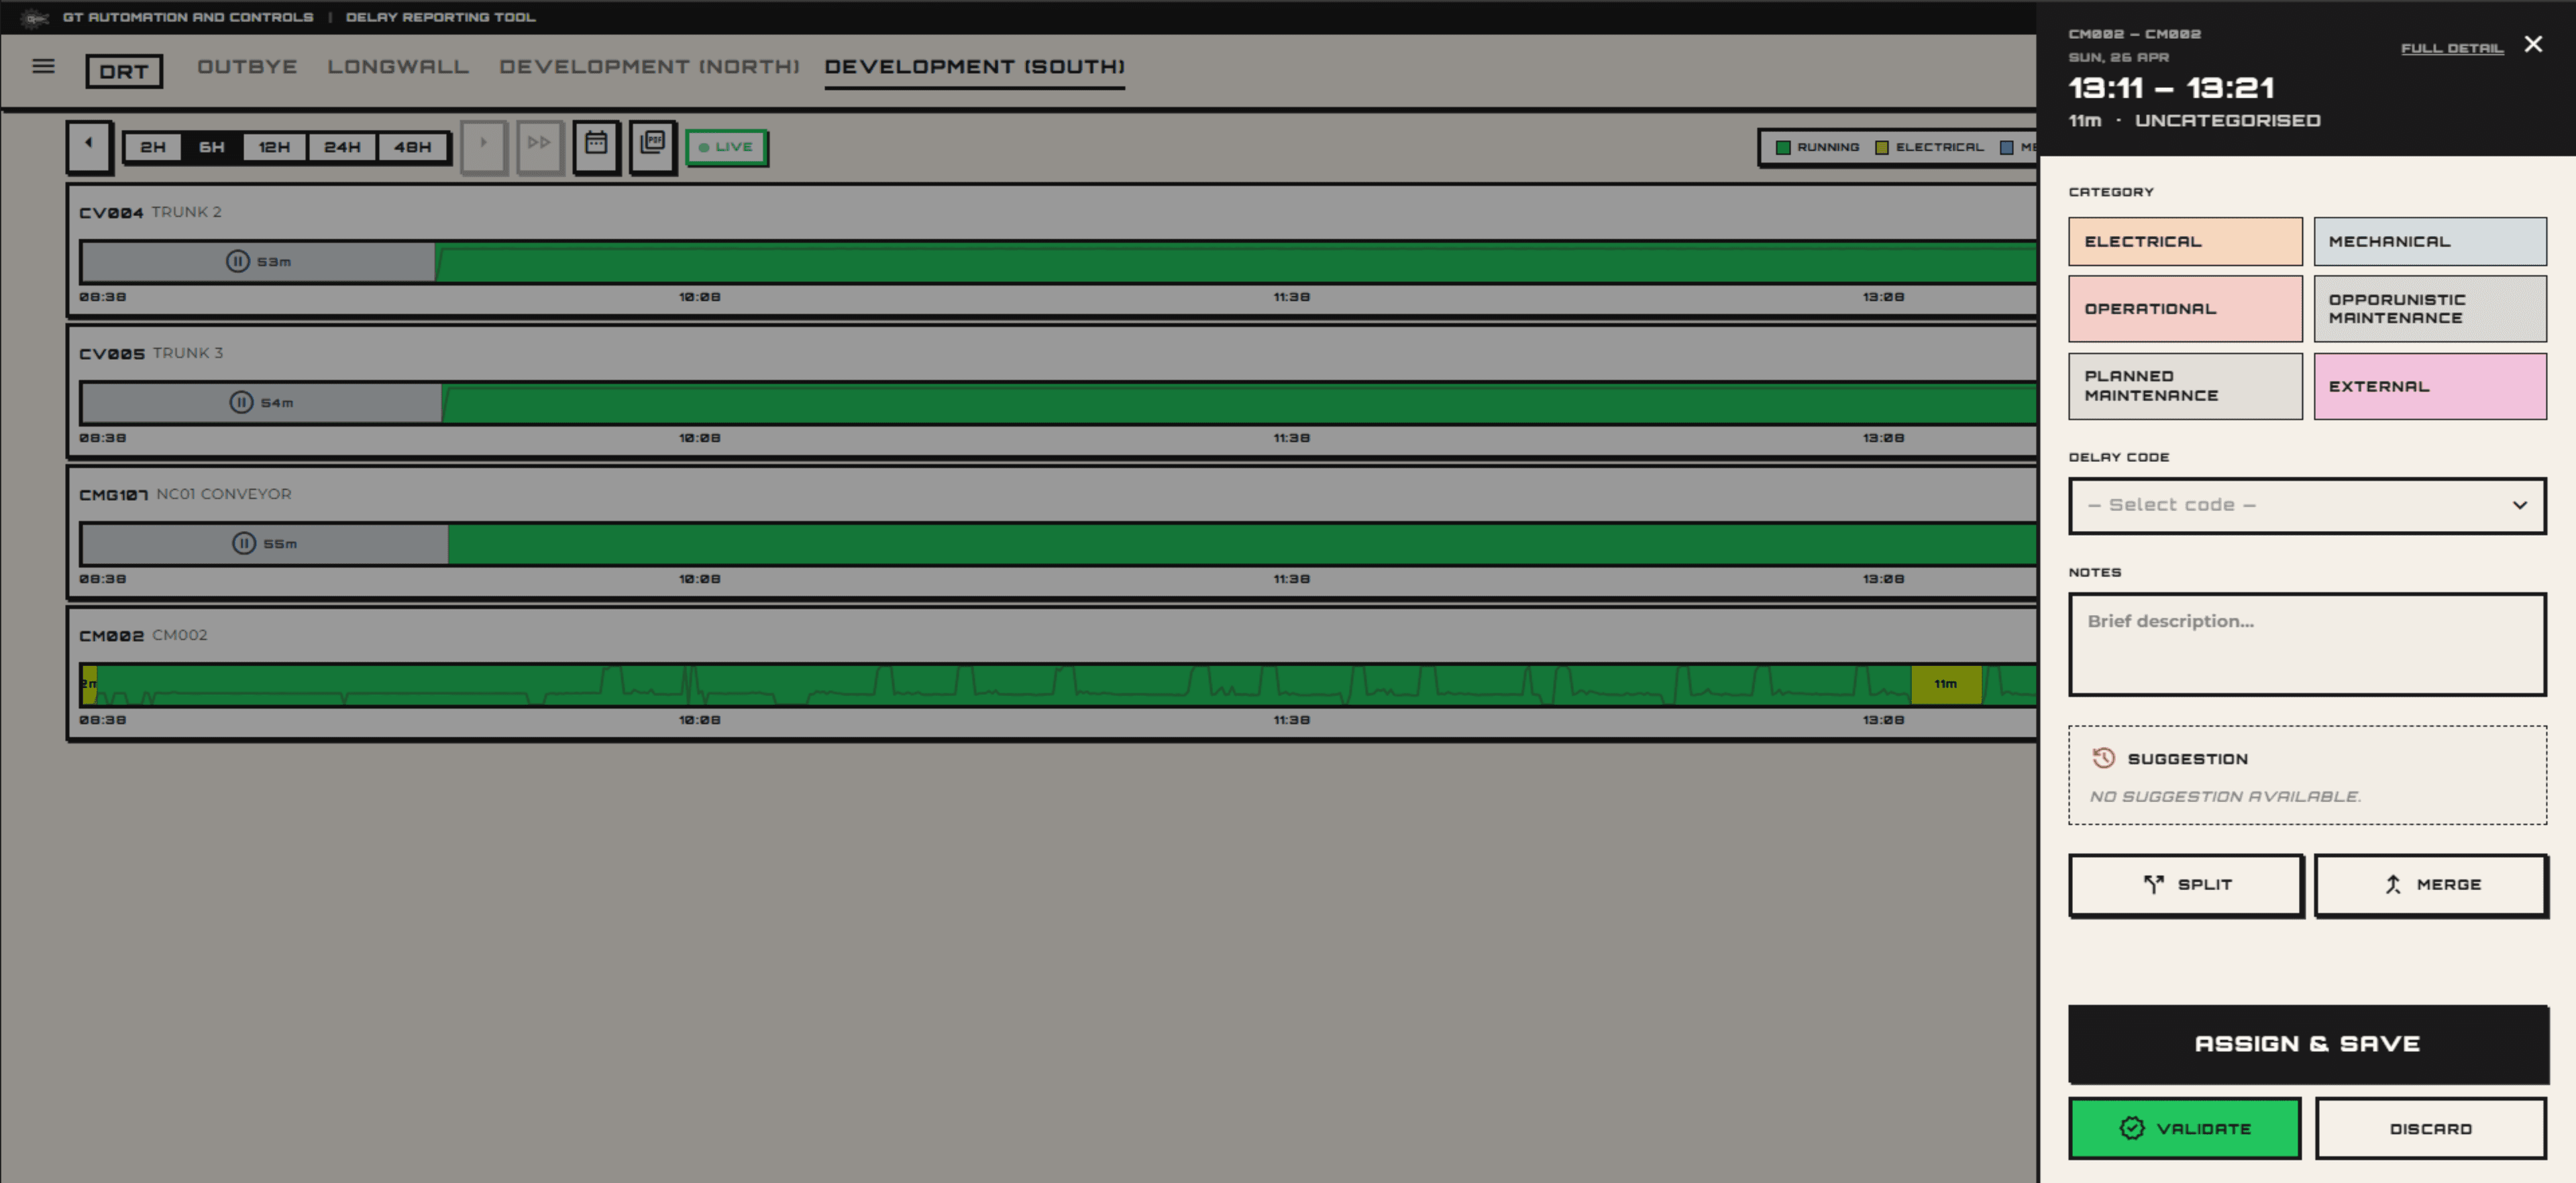Set time range to 48H
This screenshot has height=1183, width=2576.
click(x=412, y=147)
